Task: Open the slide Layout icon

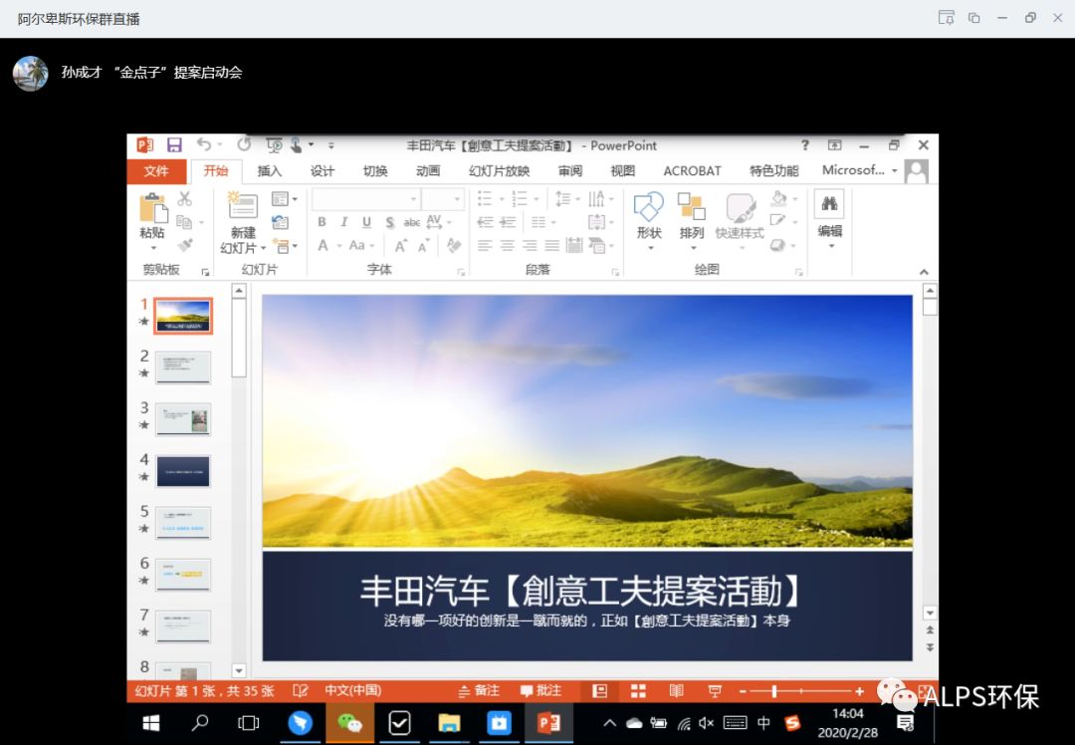Action: coord(280,199)
